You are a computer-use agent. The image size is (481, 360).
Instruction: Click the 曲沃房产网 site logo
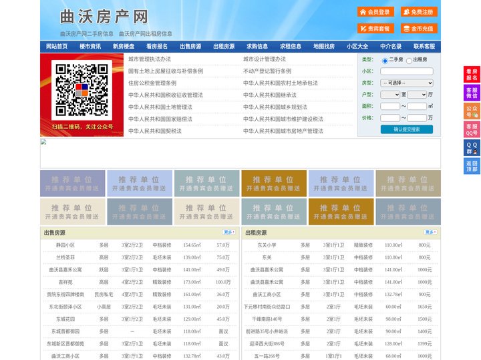[x=104, y=17]
